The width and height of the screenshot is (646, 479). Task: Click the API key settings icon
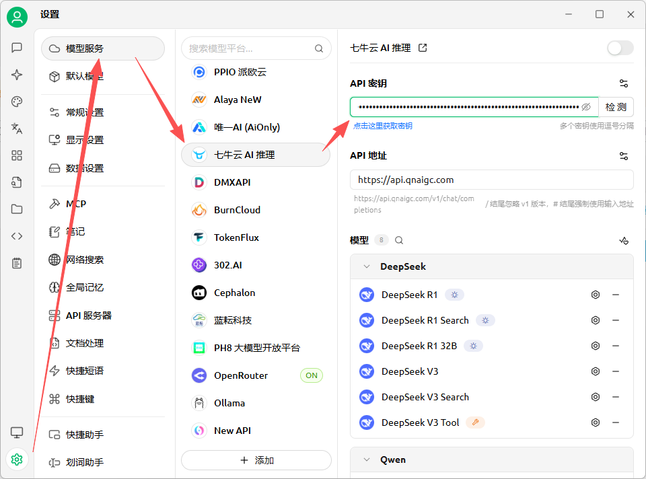pyautogui.click(x=624, y=83)
